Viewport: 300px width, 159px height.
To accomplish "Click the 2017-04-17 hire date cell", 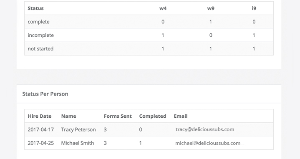I will (x=41, y=129).
